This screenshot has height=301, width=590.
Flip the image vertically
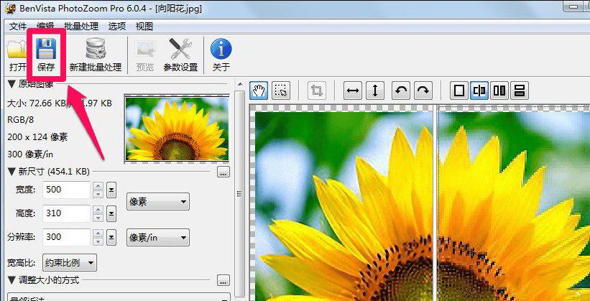tap(375, 91)
